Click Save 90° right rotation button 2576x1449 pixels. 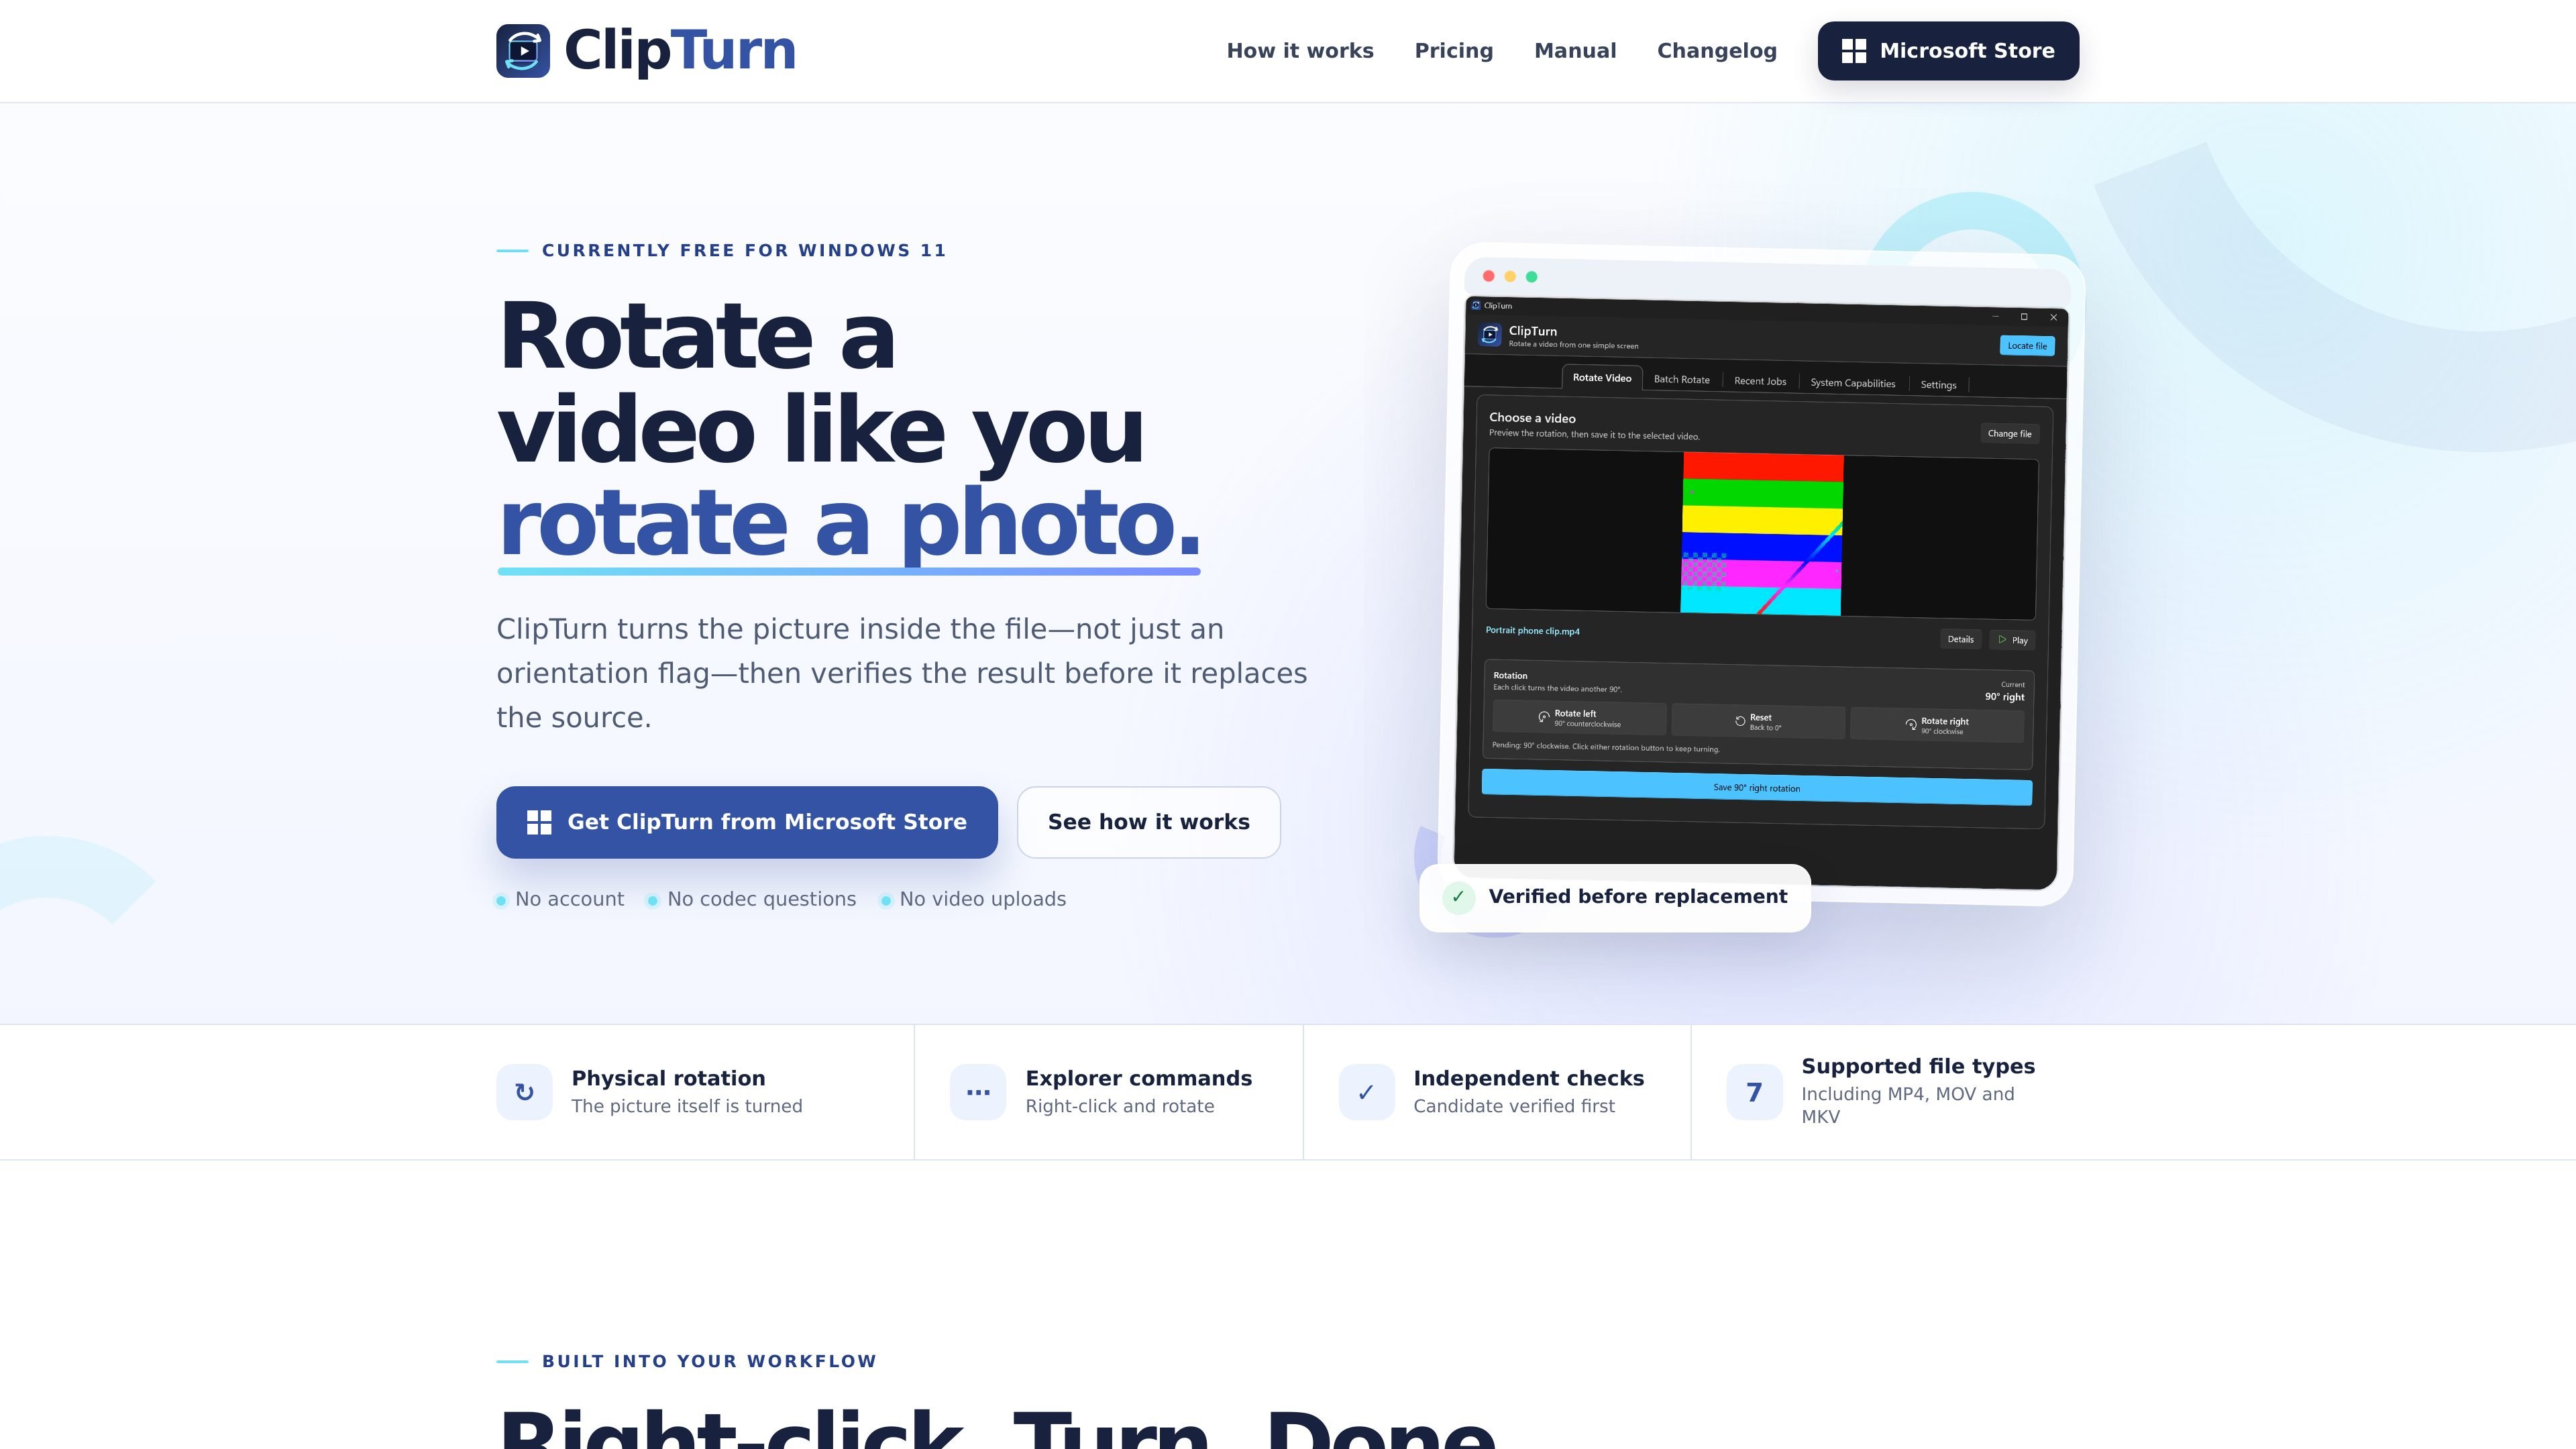click(1757, 788)
